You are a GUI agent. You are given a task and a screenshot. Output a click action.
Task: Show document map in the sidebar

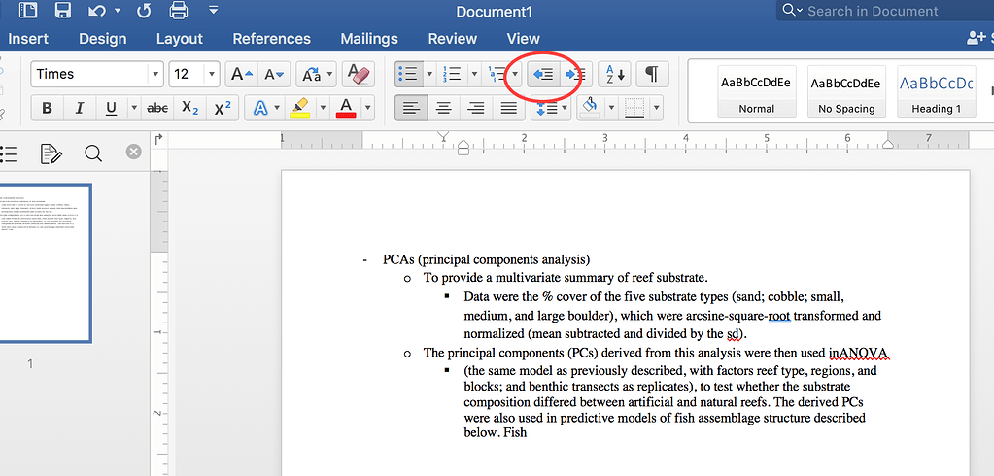tap(8, 153)
